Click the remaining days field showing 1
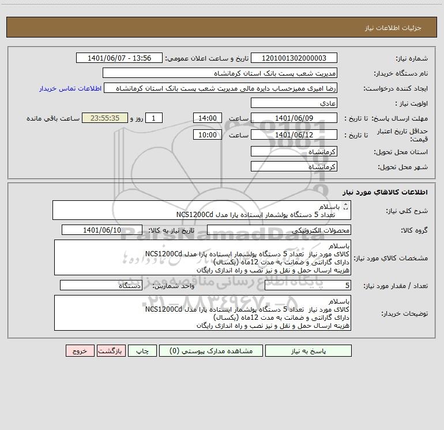The image size is (444, 430). (154, 118)
